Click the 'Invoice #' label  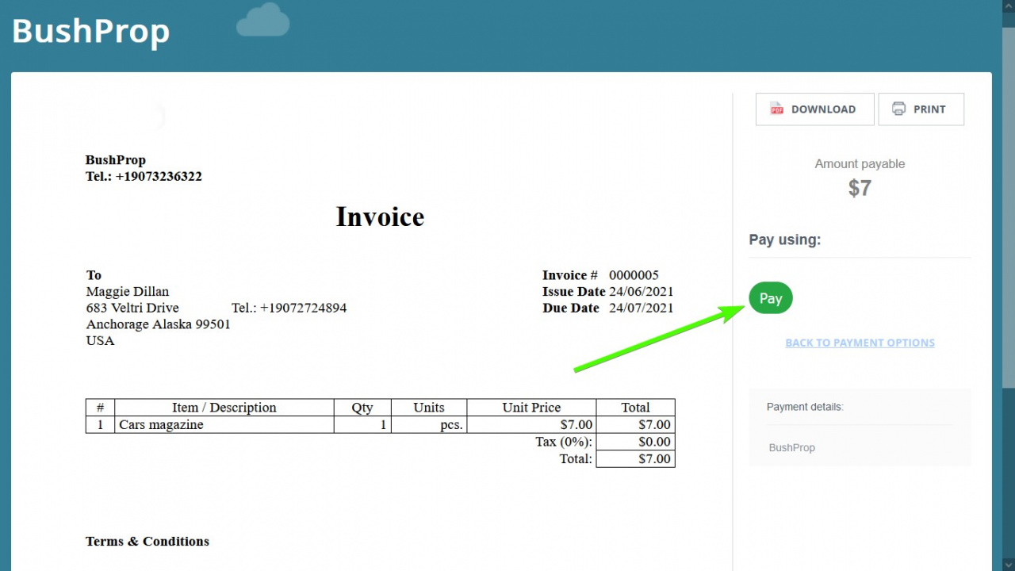click(570, 275)
